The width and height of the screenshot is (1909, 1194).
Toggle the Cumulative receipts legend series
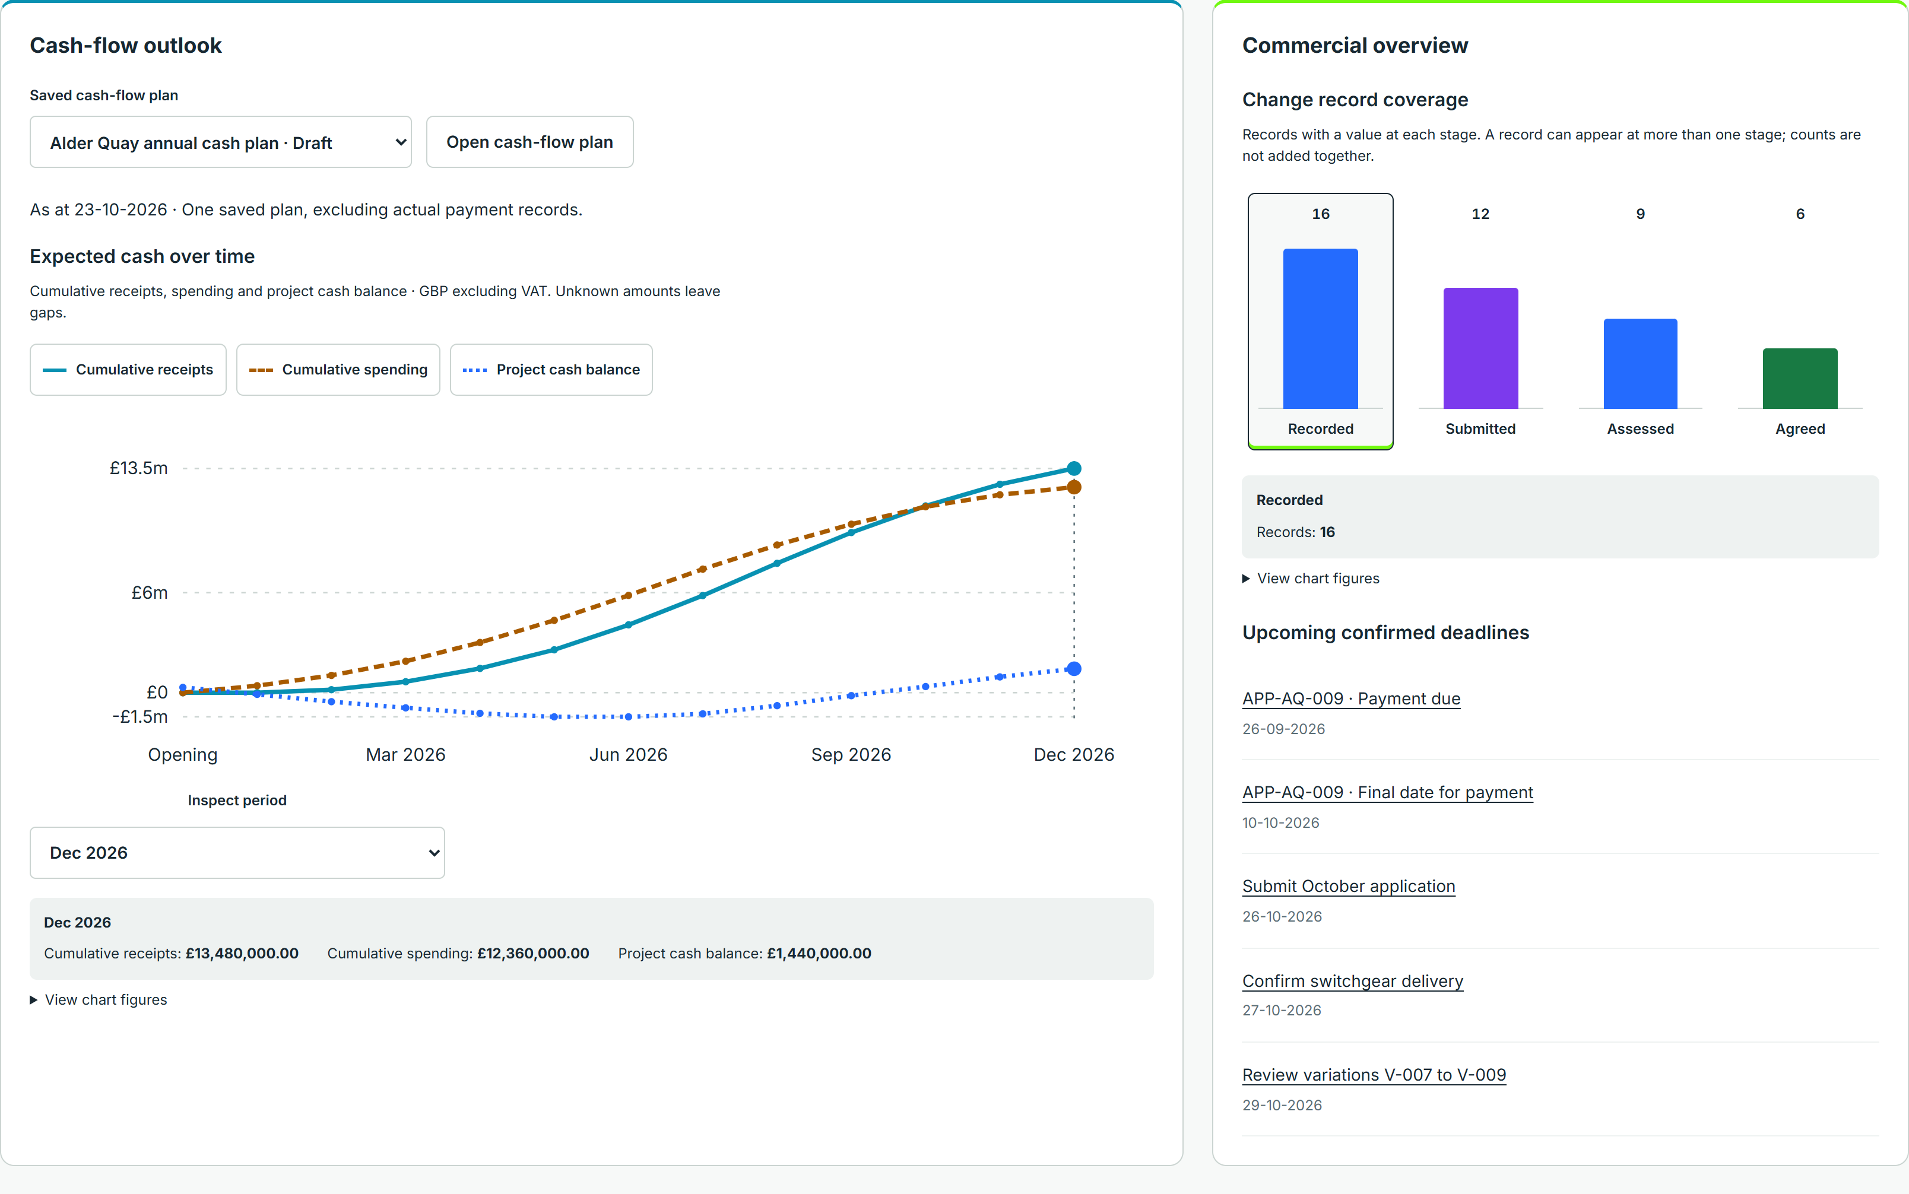128,370
